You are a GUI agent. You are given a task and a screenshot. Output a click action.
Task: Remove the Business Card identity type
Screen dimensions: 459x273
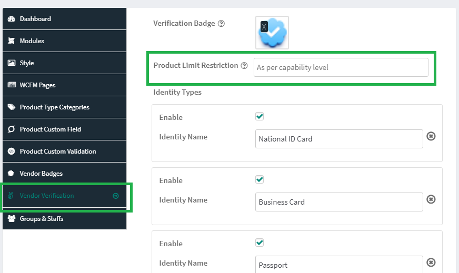431,199
